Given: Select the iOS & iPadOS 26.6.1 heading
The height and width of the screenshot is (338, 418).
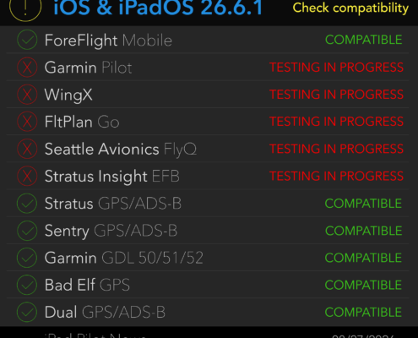Looking at the screenshot, I should point(158,8).
